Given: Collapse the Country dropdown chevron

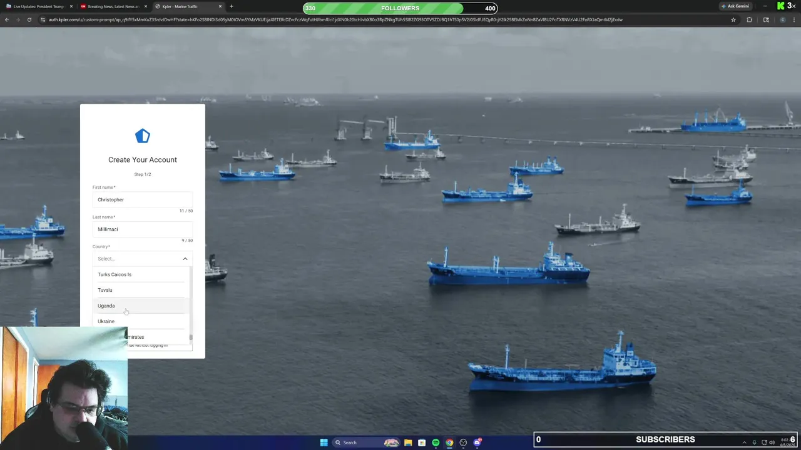Looking at the screenshot, I should point(185,259).
